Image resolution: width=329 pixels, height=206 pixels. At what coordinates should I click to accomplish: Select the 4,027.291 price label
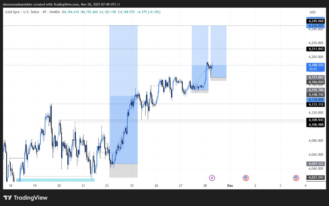click(316, 177)
